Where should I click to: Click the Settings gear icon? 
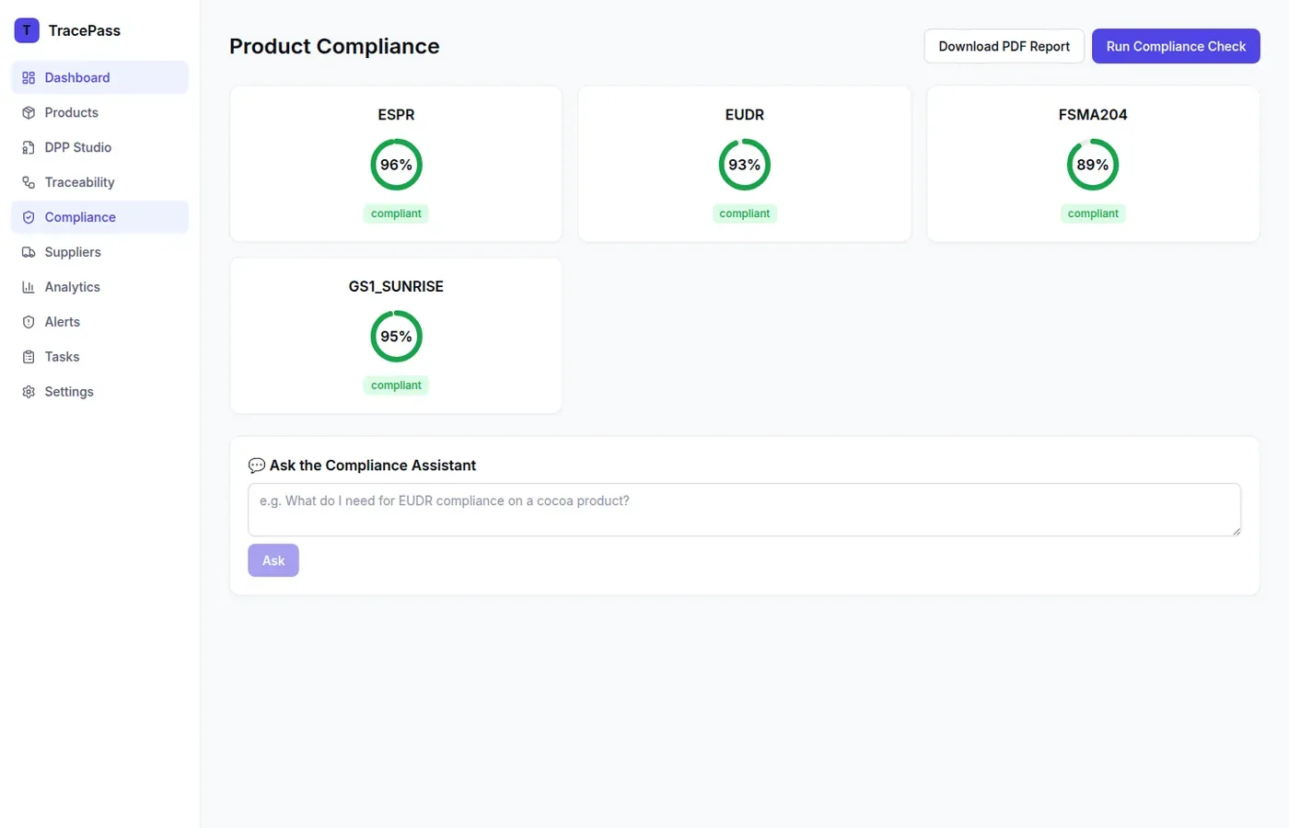[x=29, y=393]
